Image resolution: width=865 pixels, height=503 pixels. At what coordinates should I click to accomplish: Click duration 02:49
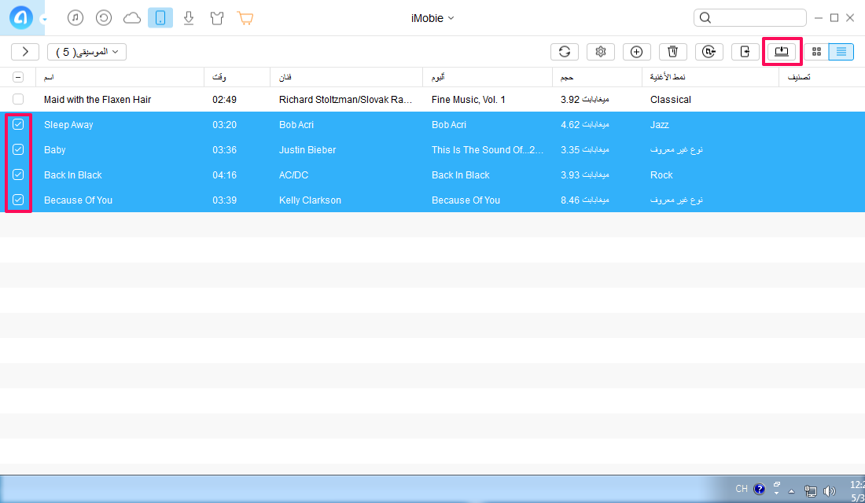coord(225,100)
